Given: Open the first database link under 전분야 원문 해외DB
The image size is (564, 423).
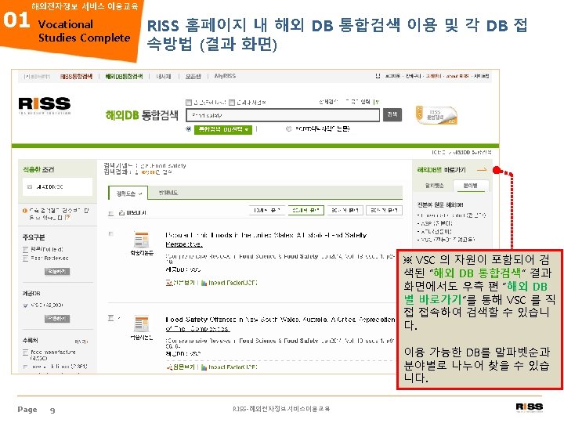Looking at the screenshot, I should [x=453, y=215].
